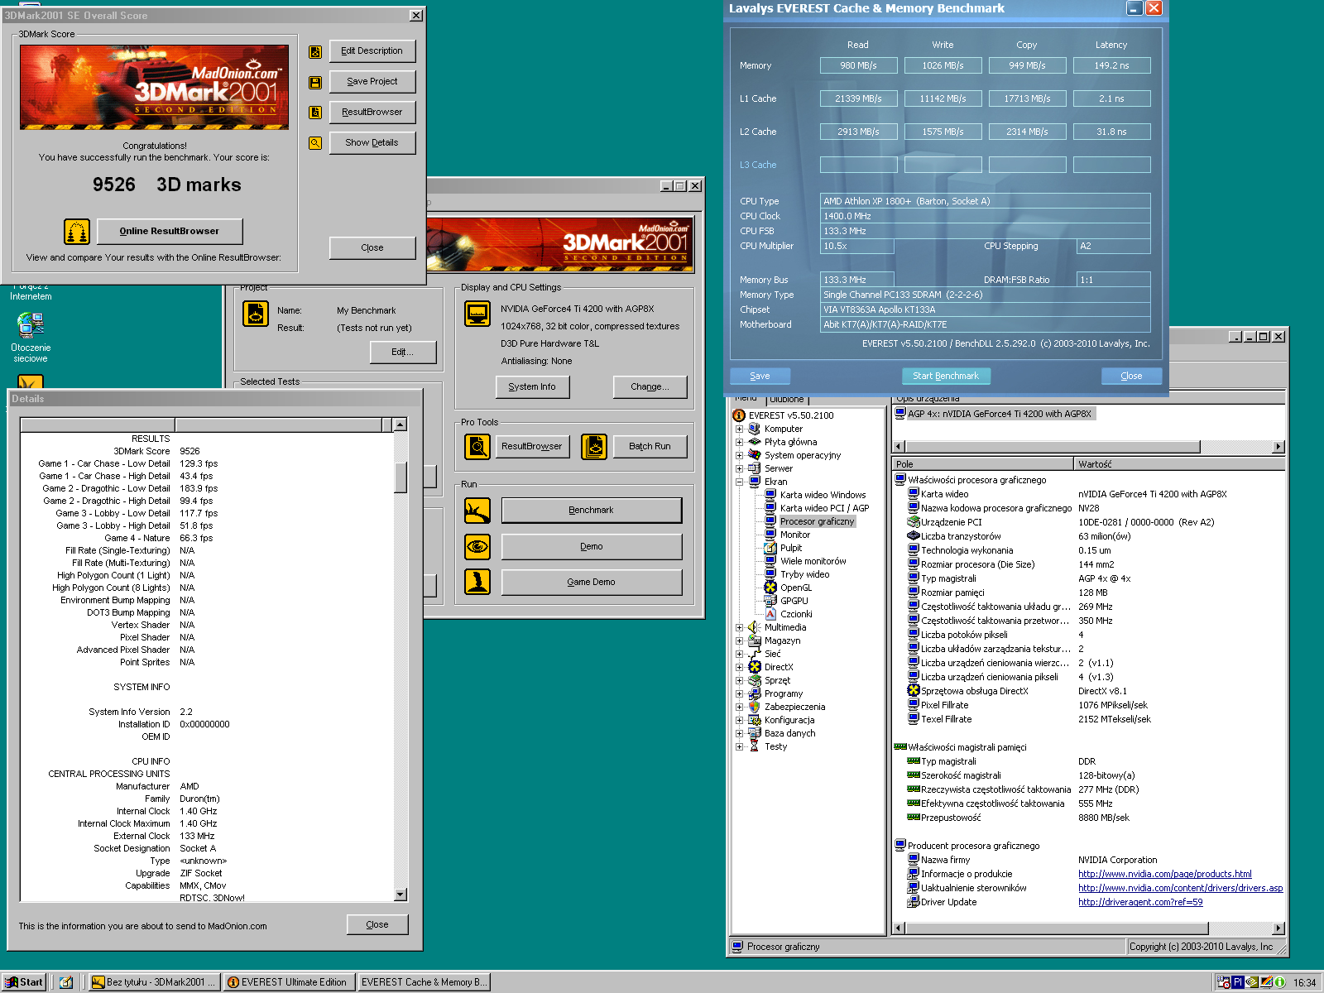Click the Quick Launch icon next to Start
Viewport: 1324px width, 993px height.
click(66, 982)
